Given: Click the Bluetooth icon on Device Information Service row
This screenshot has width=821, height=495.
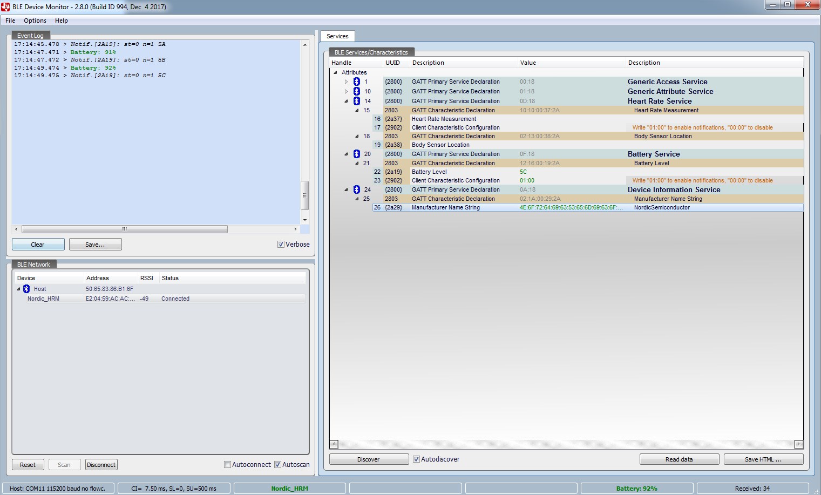Looking at the screenshot, I should tap(357, 189).
